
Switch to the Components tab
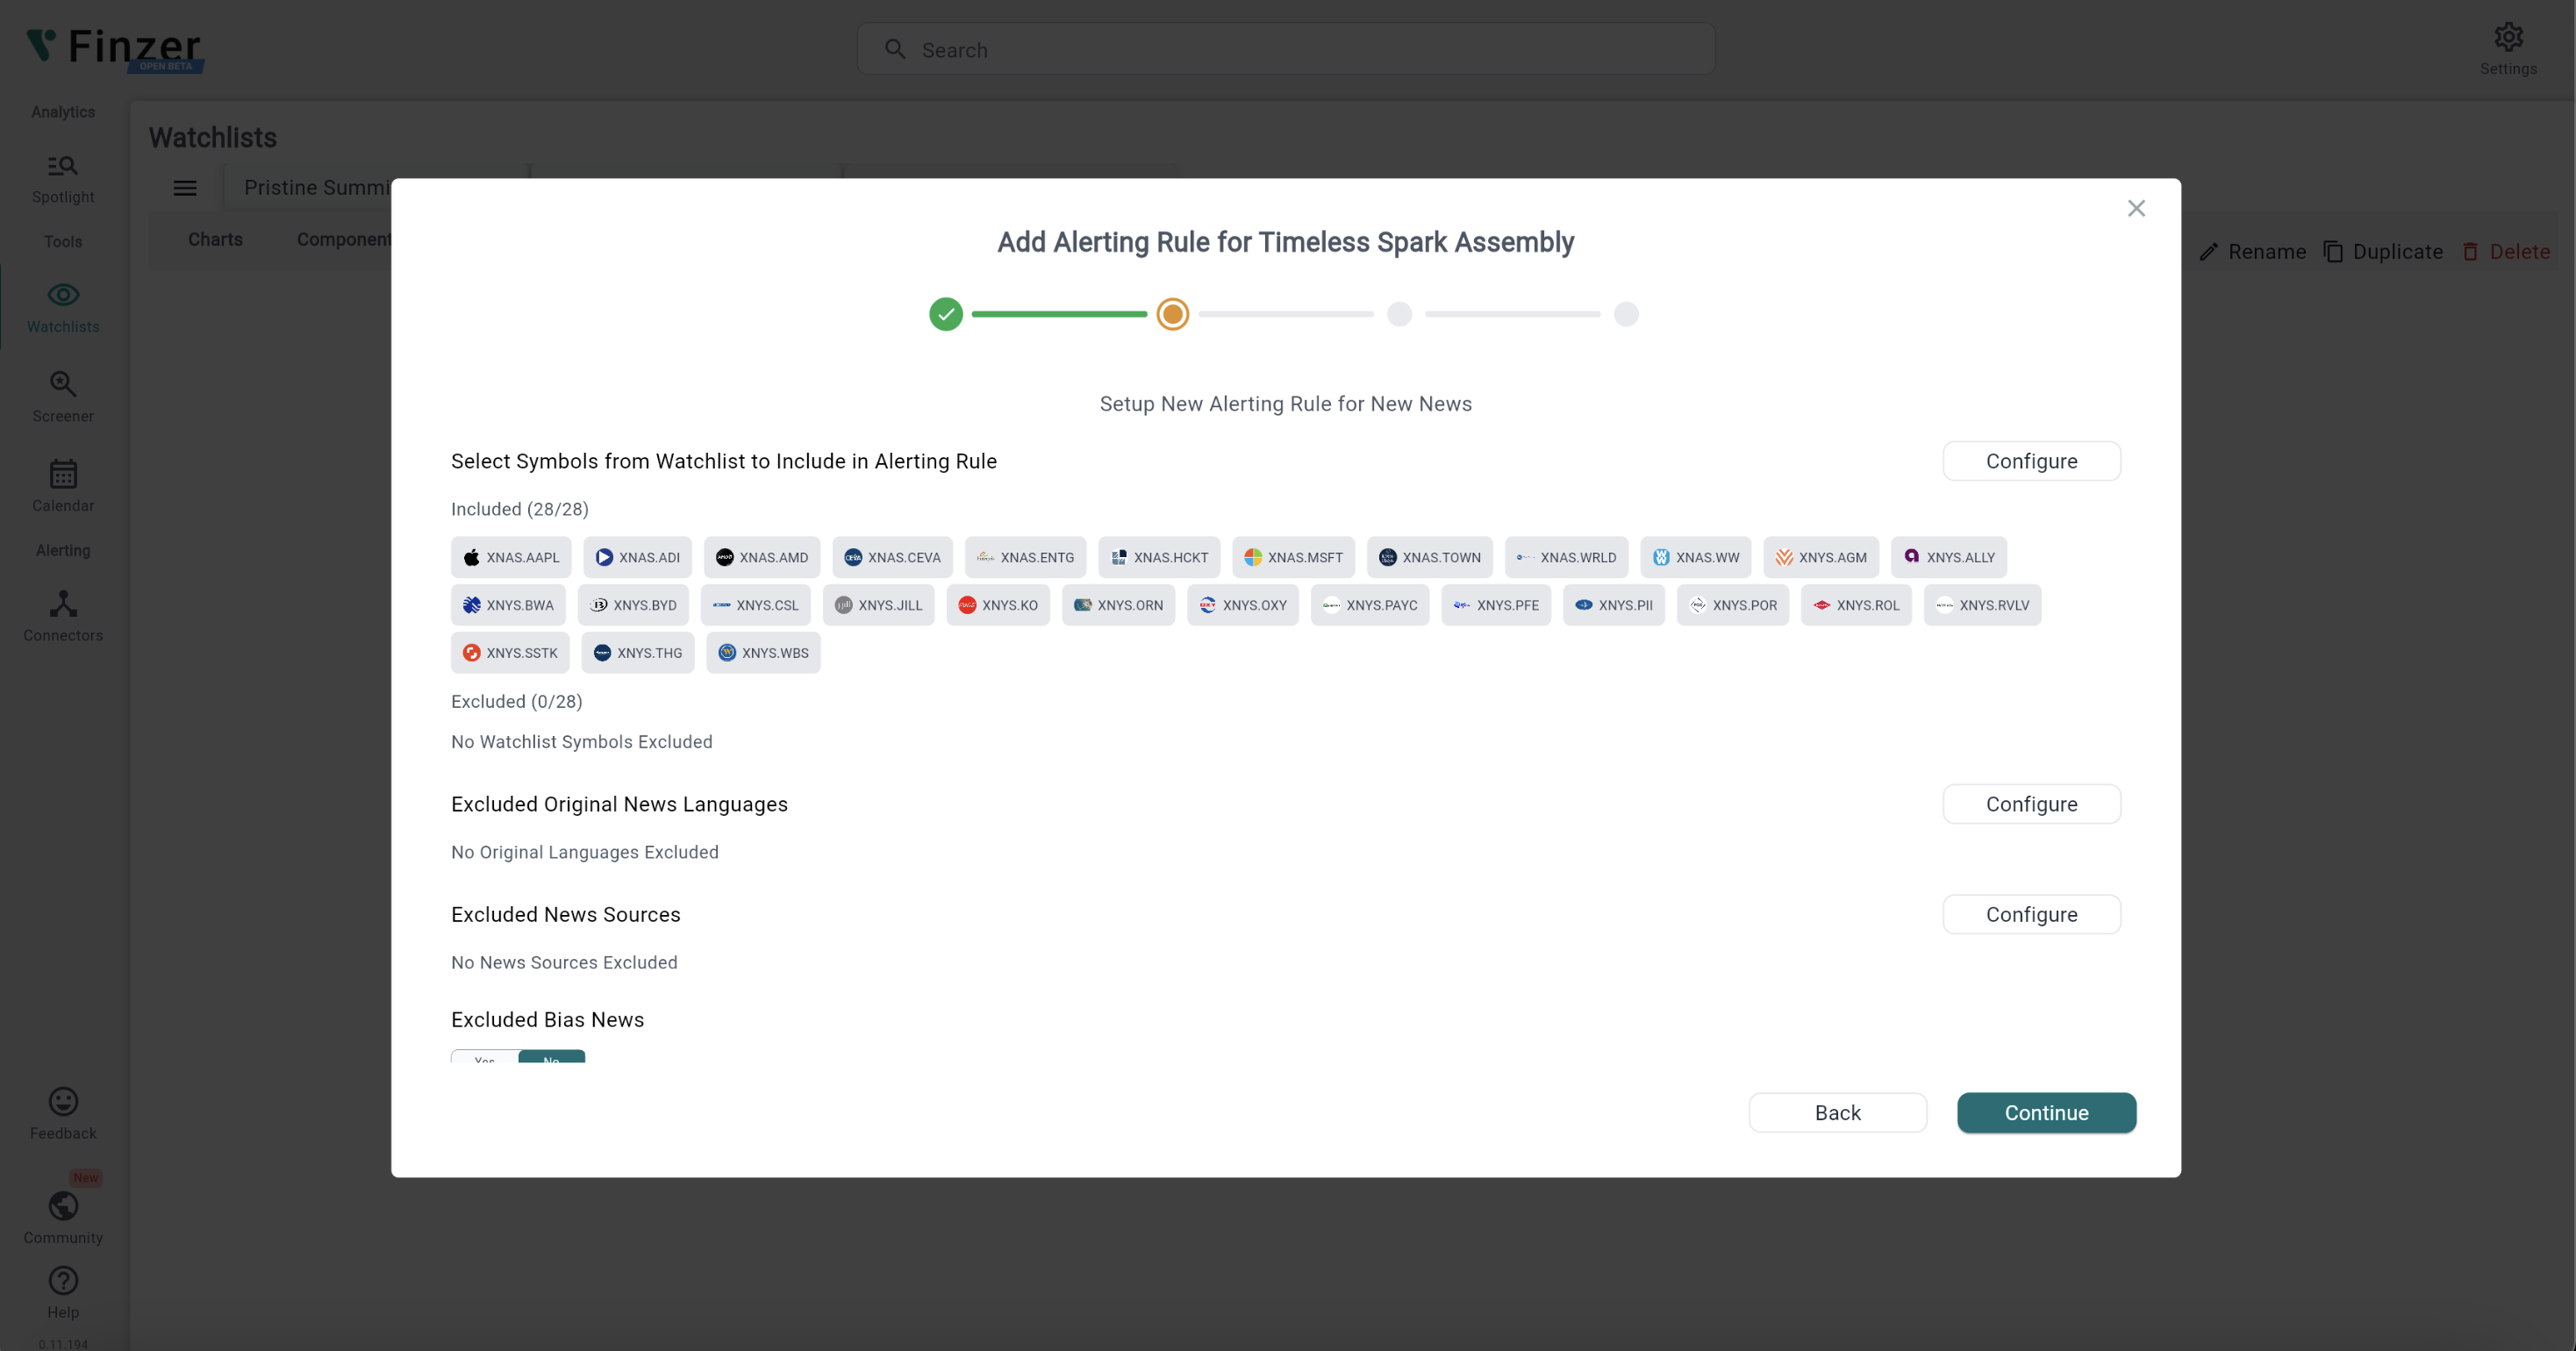(344, 239)
